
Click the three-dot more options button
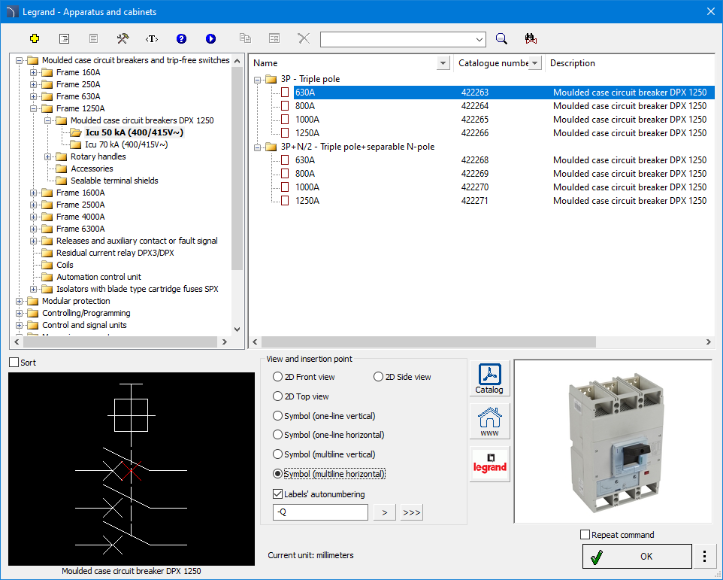[704, 556]
